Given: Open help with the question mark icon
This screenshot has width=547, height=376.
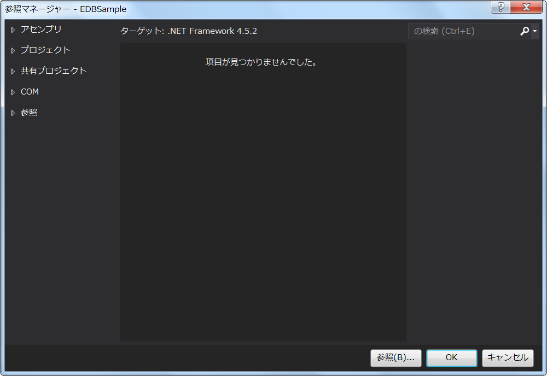Looking at the screenshot, I should [x=500, y=7].
